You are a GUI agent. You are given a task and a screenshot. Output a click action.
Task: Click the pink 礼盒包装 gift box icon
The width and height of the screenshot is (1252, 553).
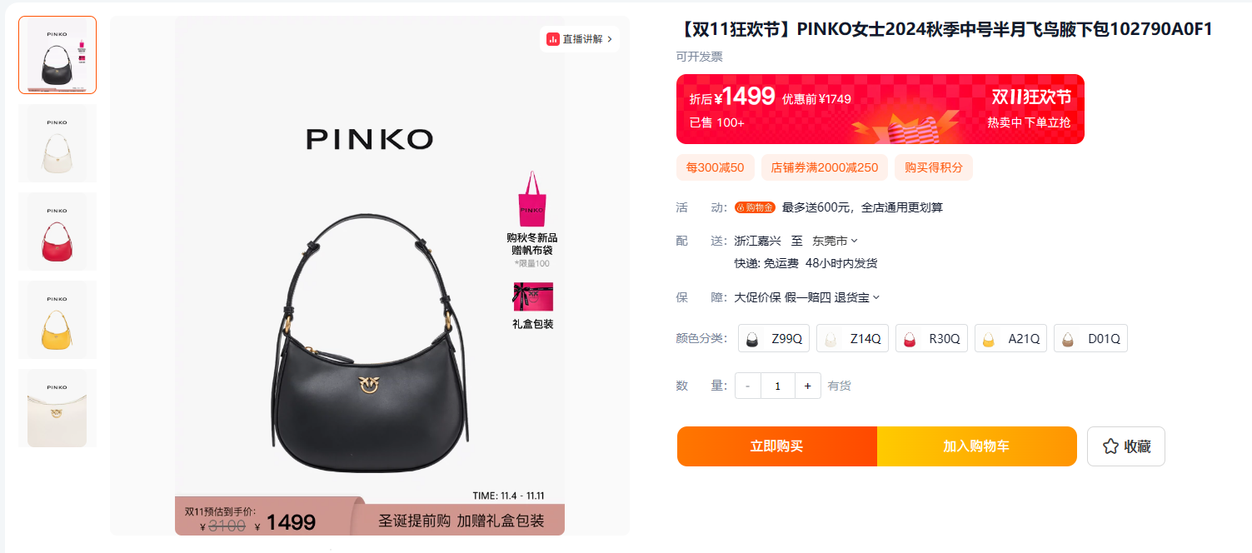[x=533, y=297]
